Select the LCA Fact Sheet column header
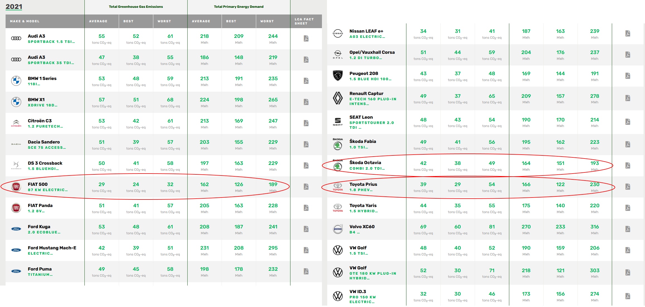 coord(304,21)
